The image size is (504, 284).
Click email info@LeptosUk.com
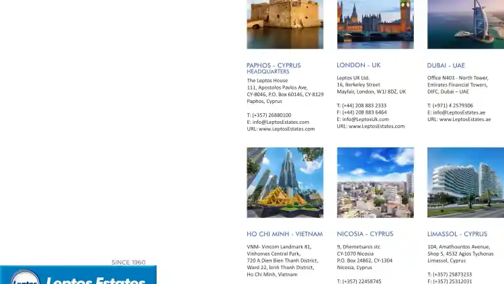point(366,119)
